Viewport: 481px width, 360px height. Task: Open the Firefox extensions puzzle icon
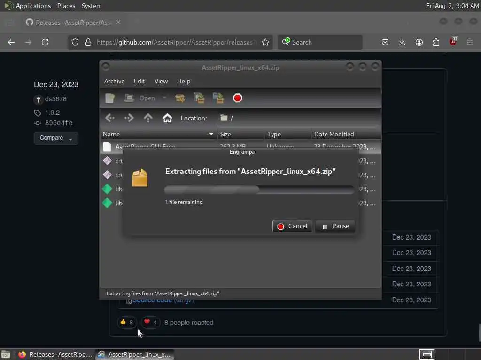pos(436,42)
